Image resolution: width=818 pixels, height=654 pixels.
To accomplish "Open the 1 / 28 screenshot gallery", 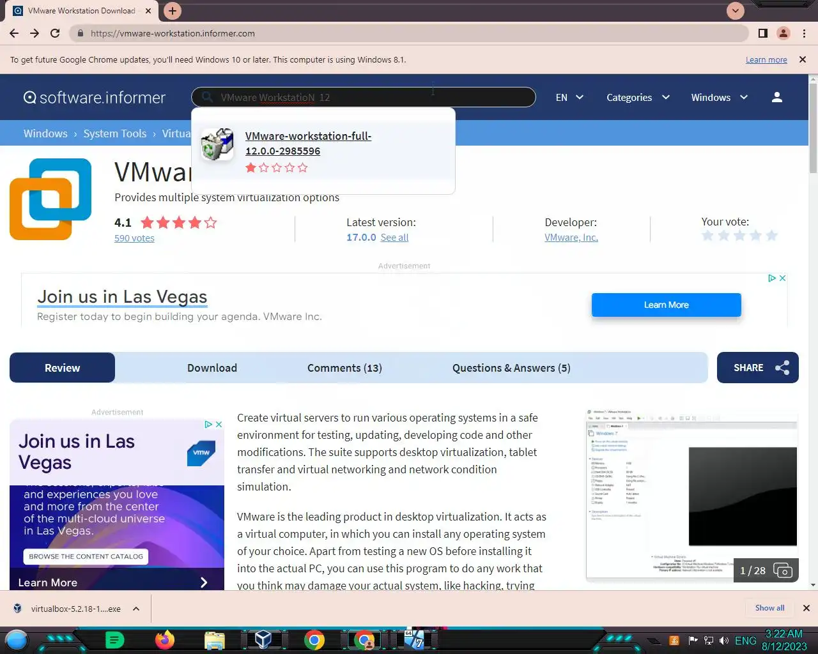I will tap(766, 570).
